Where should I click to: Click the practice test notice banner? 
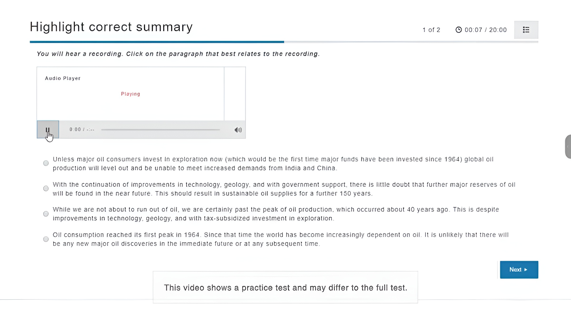click(285, 288)
